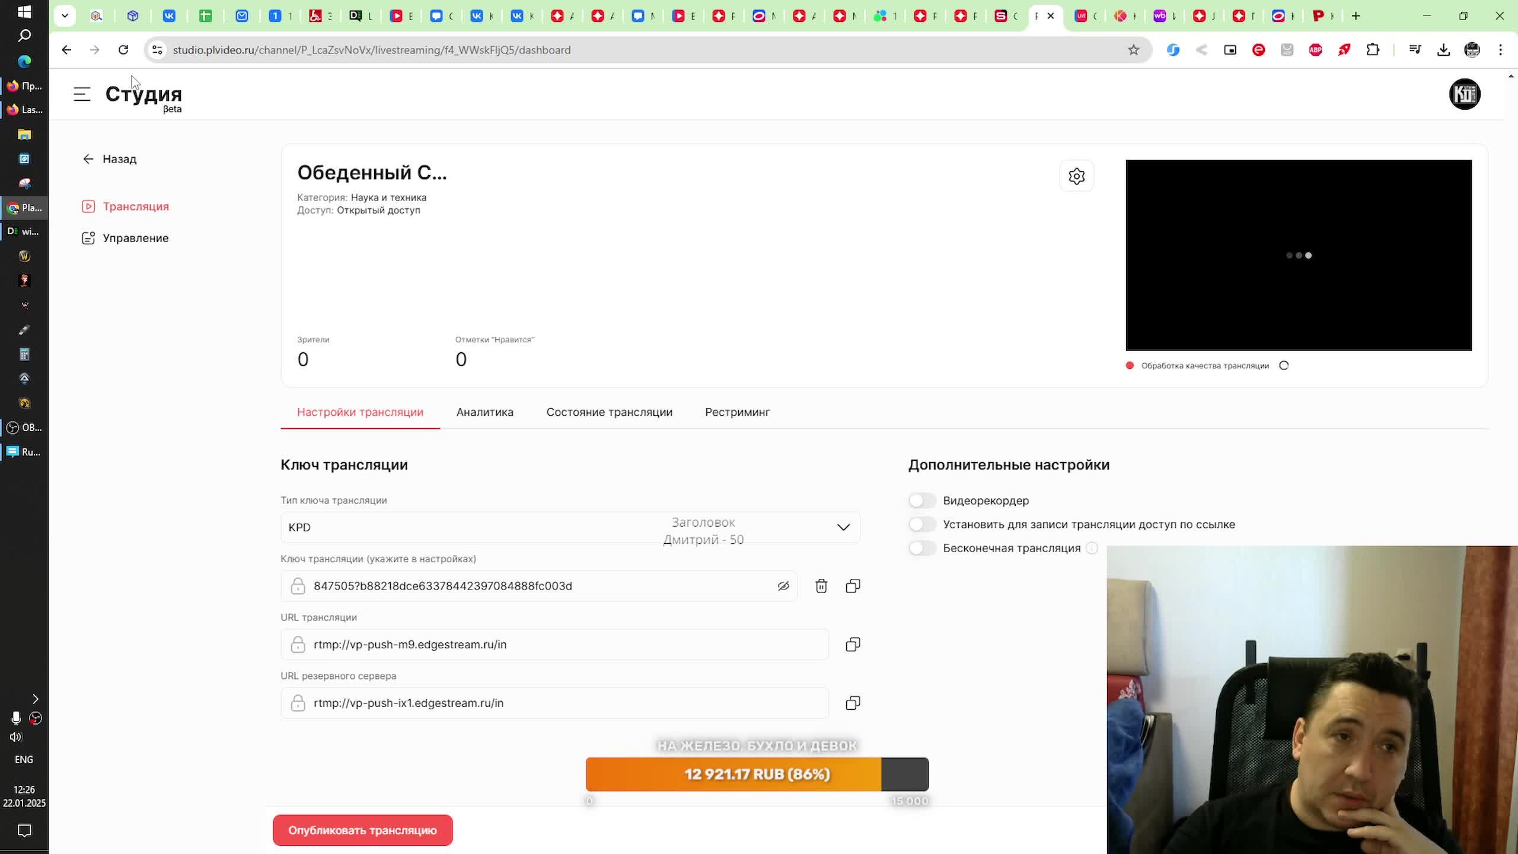Expand the KPD stream key type dropdown

pos(843,527)
